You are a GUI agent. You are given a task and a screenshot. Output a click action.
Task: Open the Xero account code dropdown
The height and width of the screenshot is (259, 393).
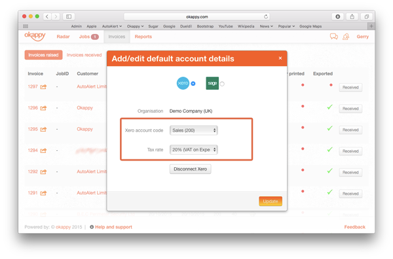coord(193,130)
